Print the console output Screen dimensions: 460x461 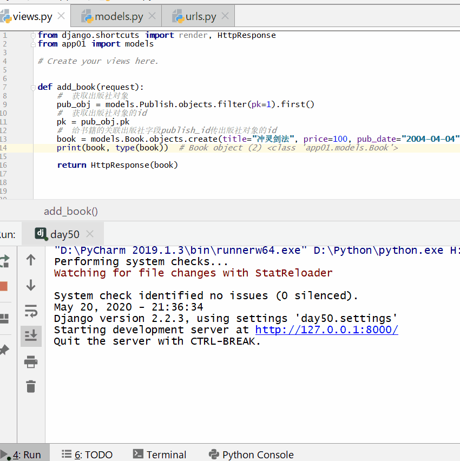[x=31, y=361]
